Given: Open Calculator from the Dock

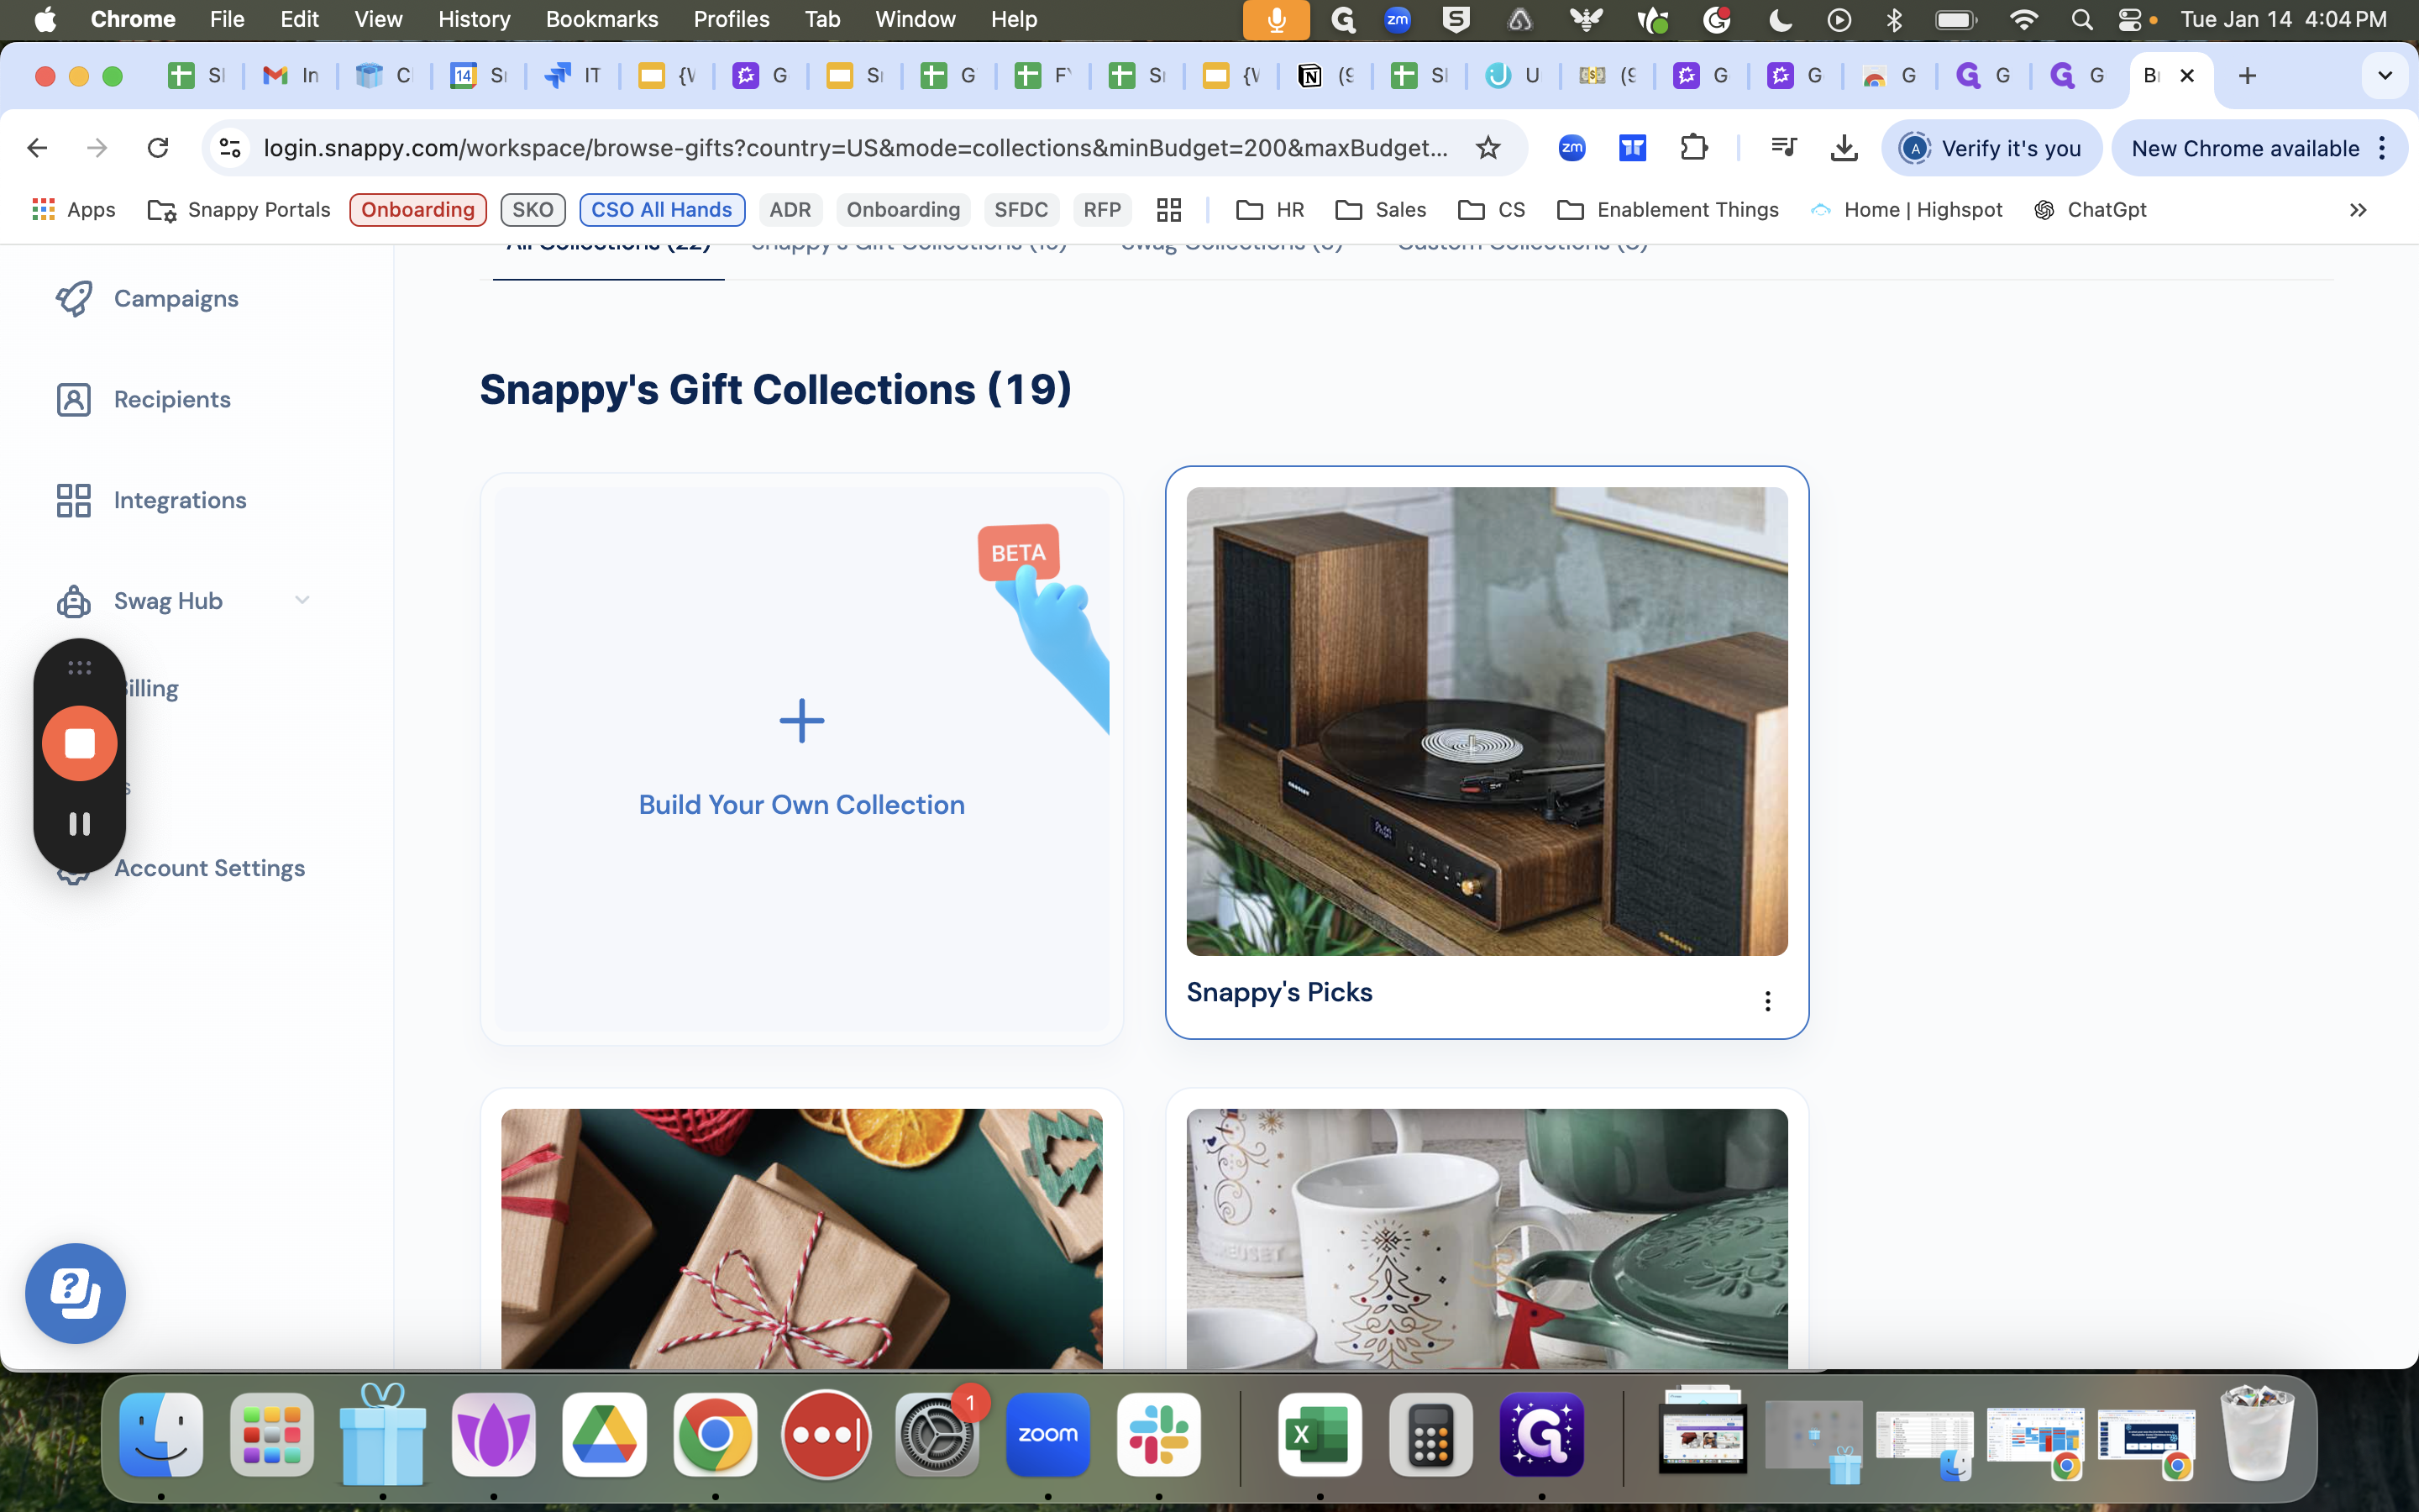Looking at the screenshot, I should coord(1430,1434).
